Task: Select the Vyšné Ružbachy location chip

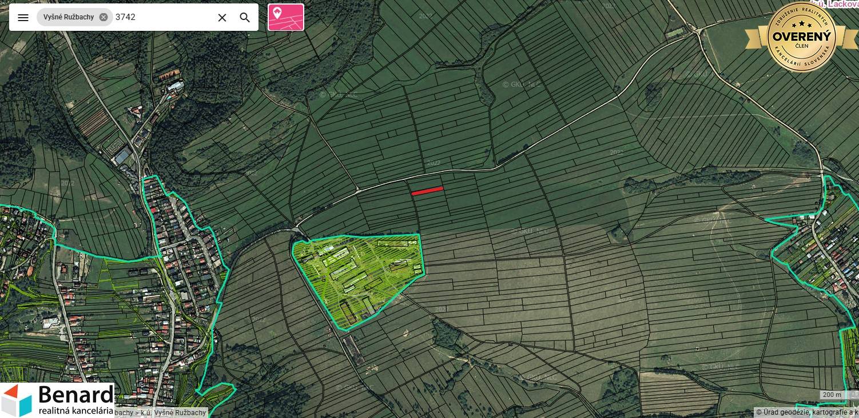Action: click(69, 17)
